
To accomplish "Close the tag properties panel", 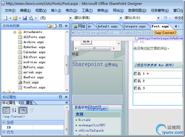I will [x=66, y=97].
